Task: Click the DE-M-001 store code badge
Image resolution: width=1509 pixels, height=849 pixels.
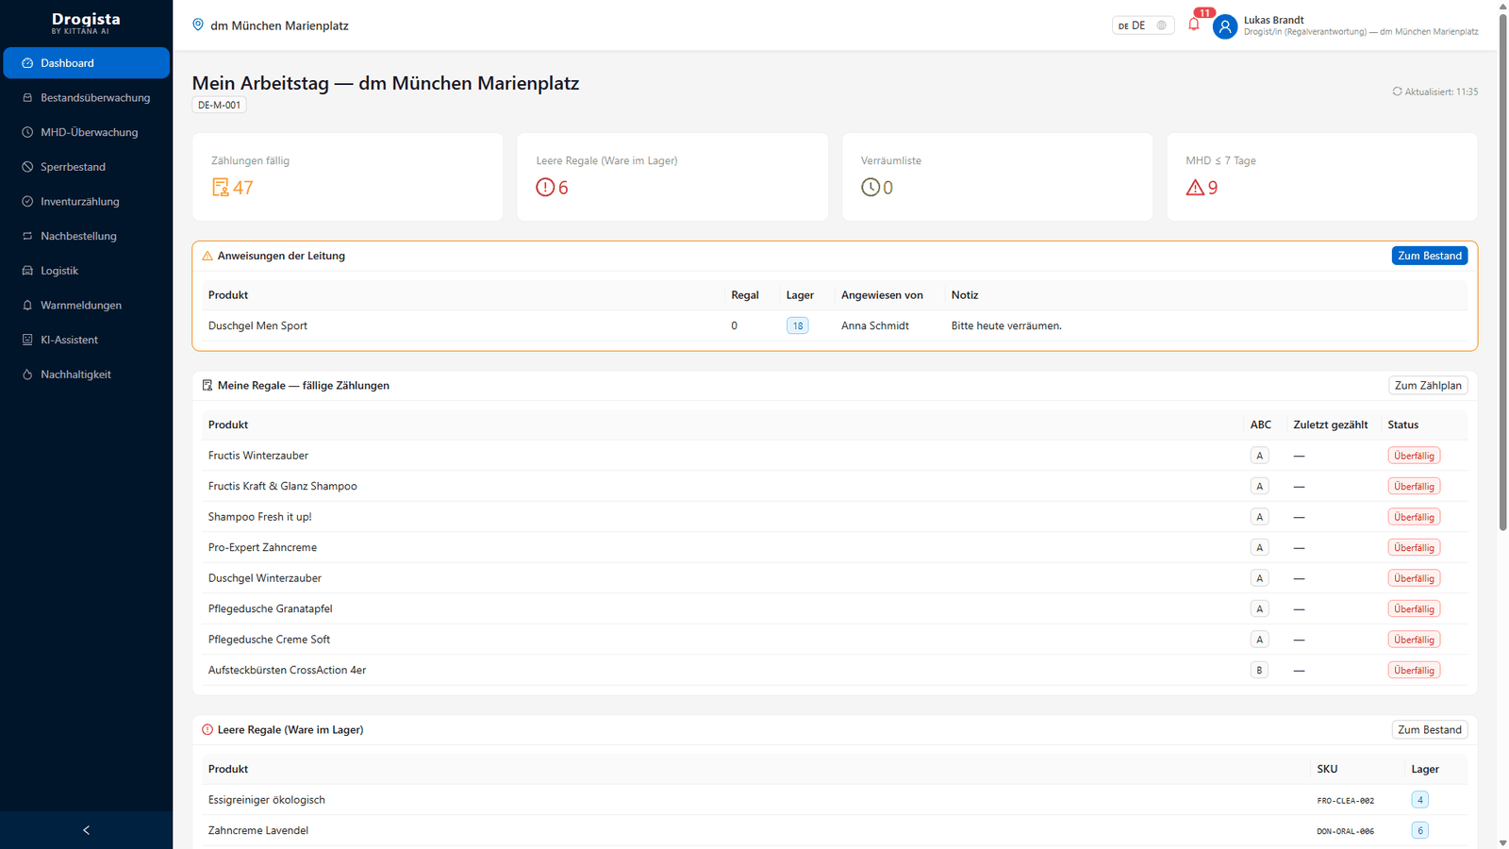Action: pyautogui.click(x=219, y=105)
